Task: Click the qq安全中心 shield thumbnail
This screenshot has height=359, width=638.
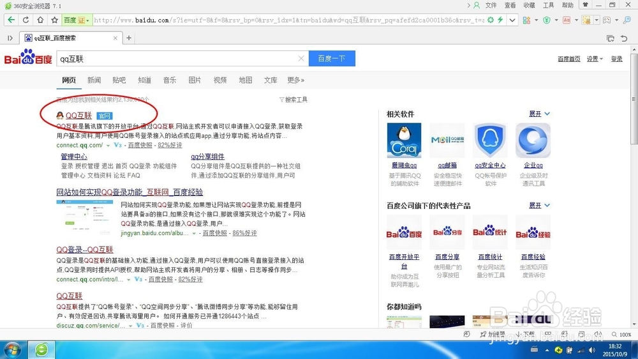Action: [x=490, y=140]
